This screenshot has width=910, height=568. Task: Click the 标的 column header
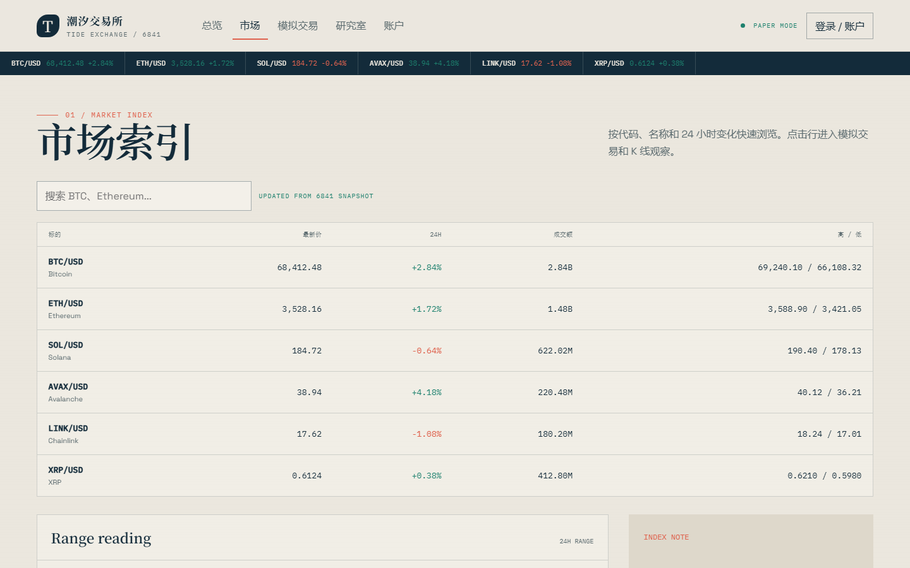pyautogui.click(x=54, y=235)
